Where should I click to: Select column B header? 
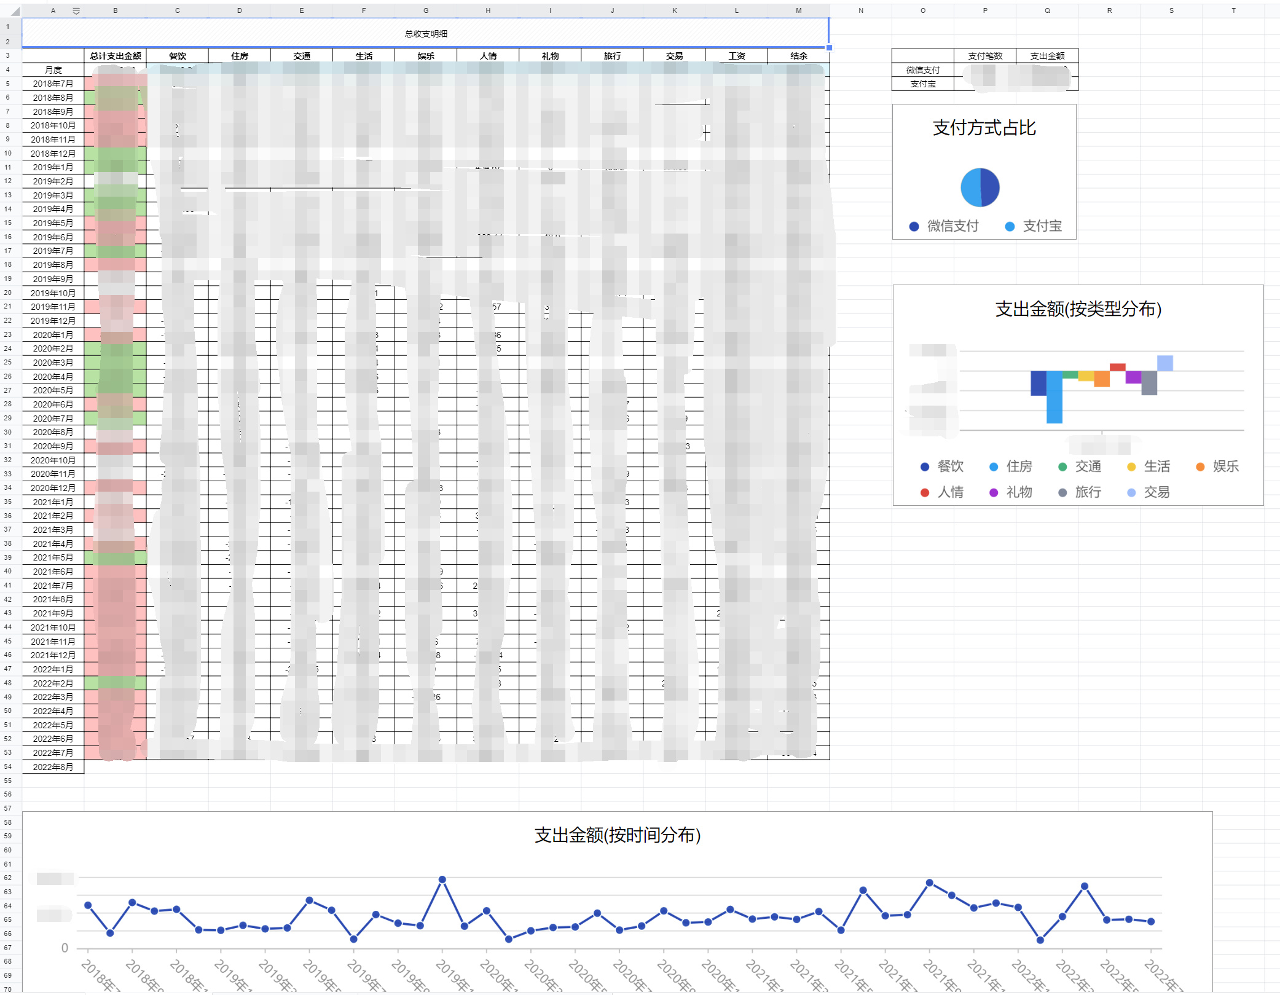point(115,11)
